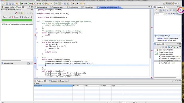Click the Outline horizontal scrollbar
The image size is (184, 103).
165,78
